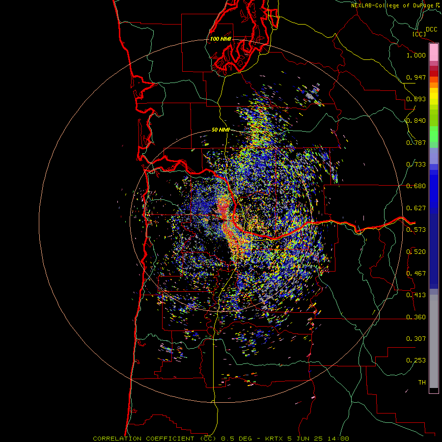This screenshot has width=442, height=442.
Task: Click the 0.627 legend value
Action: (416, 208)
